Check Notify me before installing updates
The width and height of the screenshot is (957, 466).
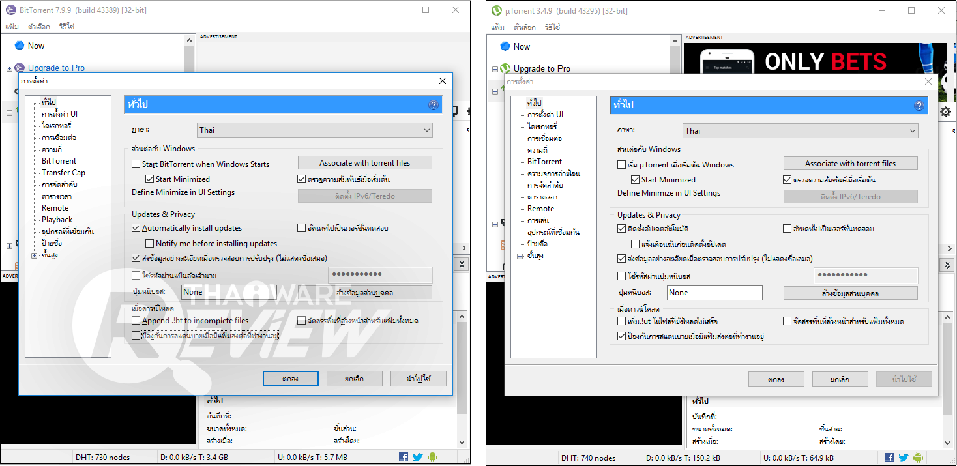(x=149, y=244)
